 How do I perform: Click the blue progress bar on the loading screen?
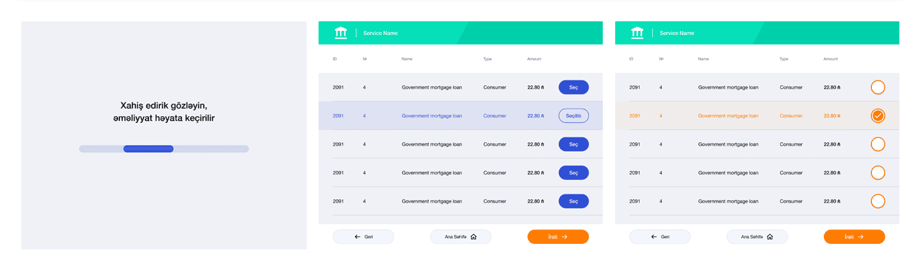point(148,148)
